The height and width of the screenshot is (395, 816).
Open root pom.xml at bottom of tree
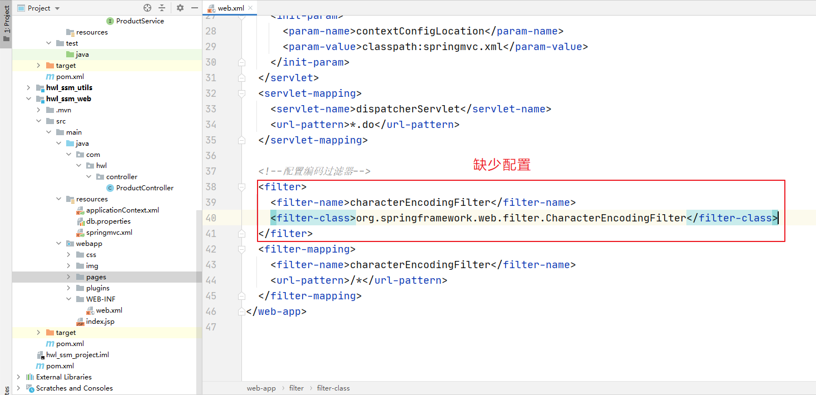pos(60,366)
